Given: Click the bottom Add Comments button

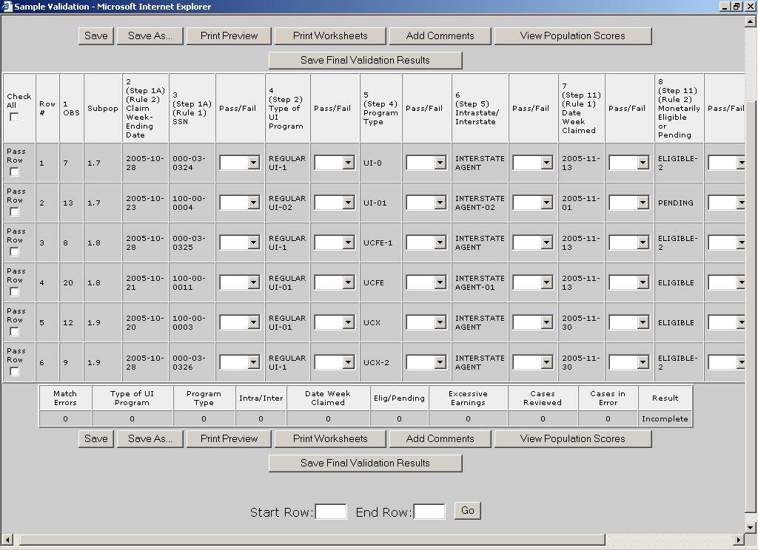Looking at the screenshot, I should (440, 438).
